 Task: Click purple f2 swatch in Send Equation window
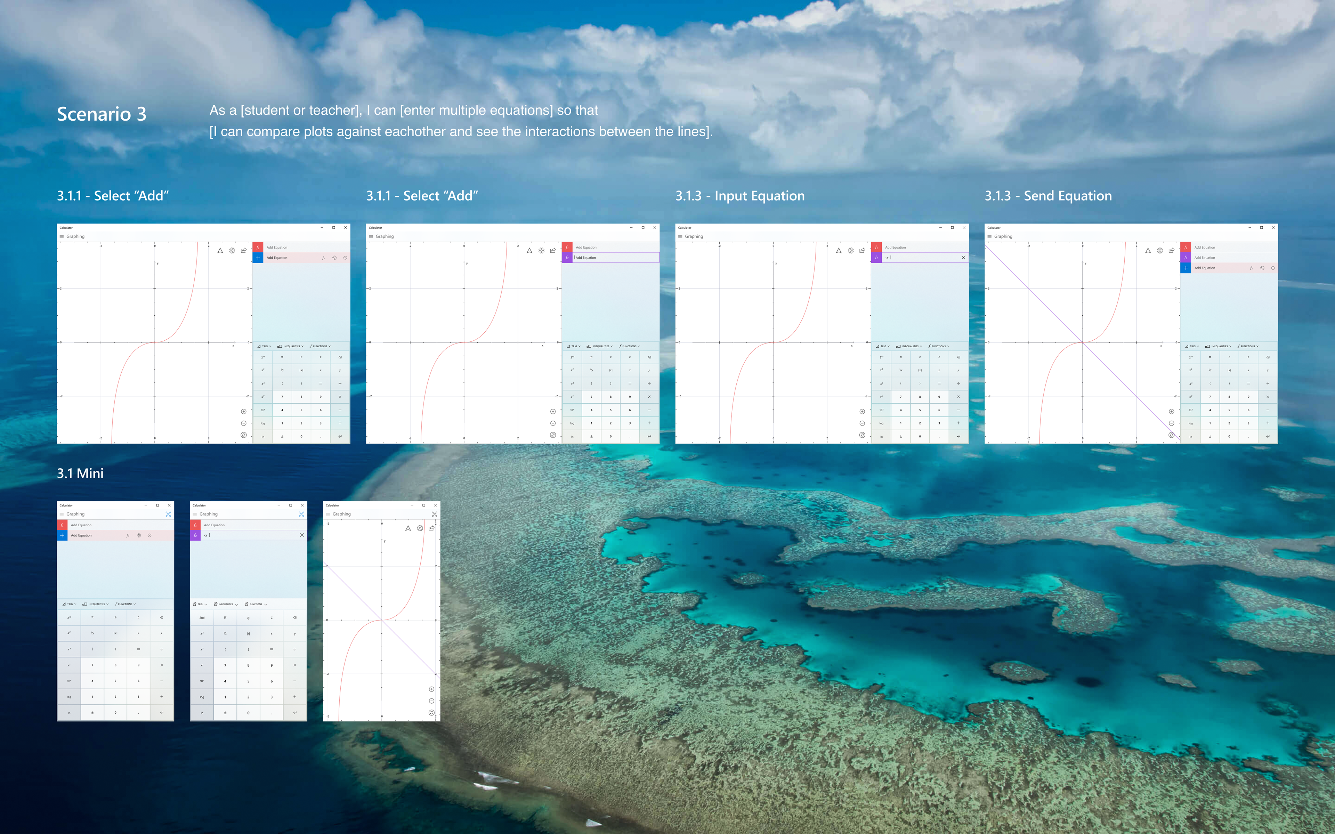1186,258
